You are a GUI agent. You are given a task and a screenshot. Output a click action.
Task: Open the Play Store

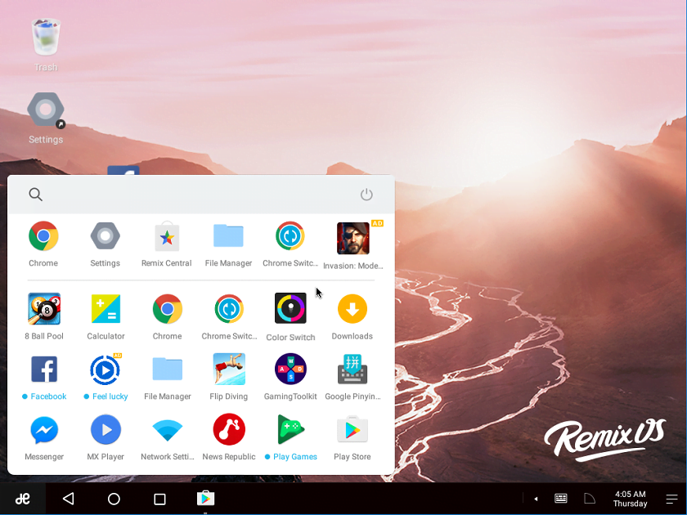[x=352, y=428]
